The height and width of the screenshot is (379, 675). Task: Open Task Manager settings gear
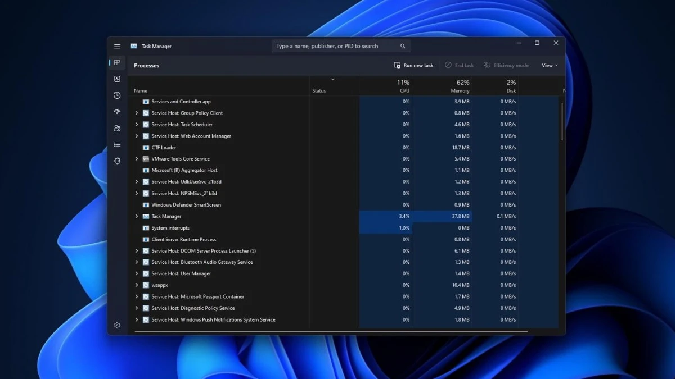point(117,325)
